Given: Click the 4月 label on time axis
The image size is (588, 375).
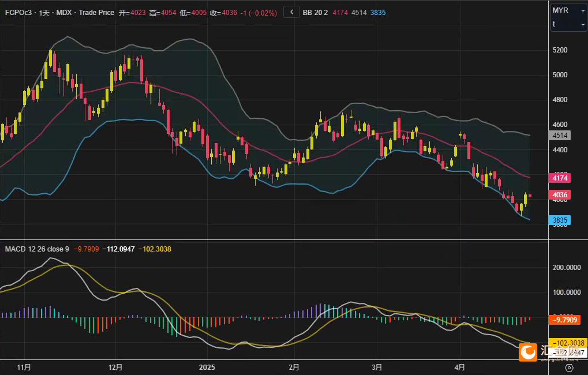Looking at the screenshot, I should (x=459, y=367).
